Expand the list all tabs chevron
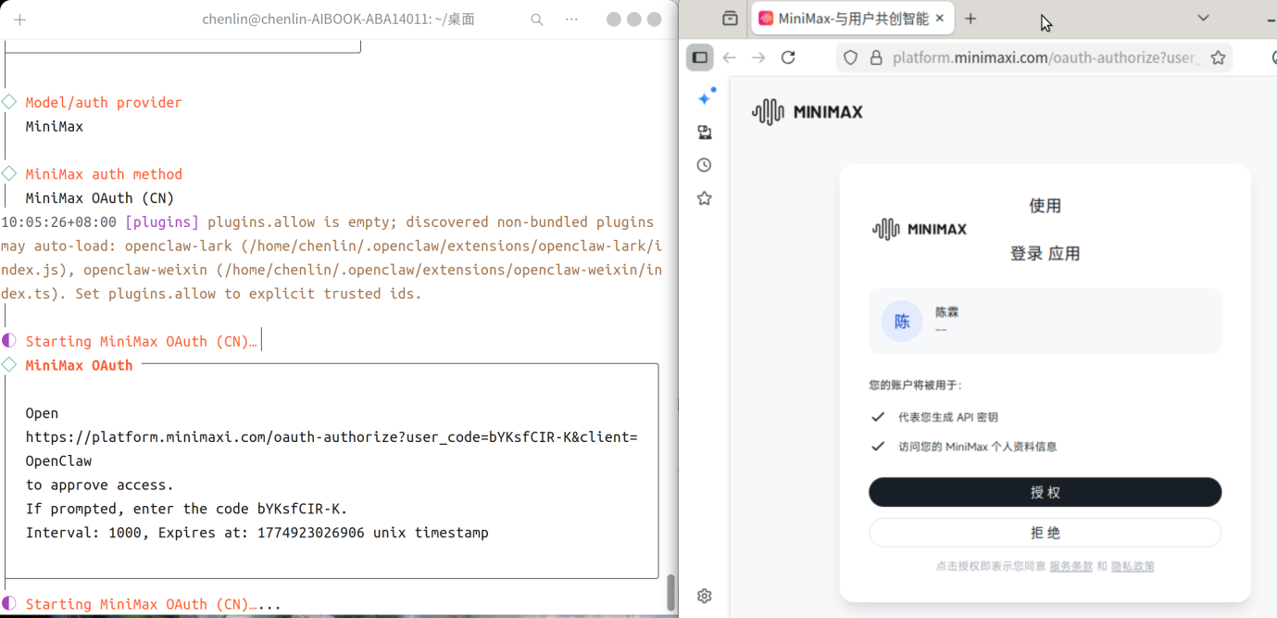This screenshot has width=1277, height=618. 1203,18
